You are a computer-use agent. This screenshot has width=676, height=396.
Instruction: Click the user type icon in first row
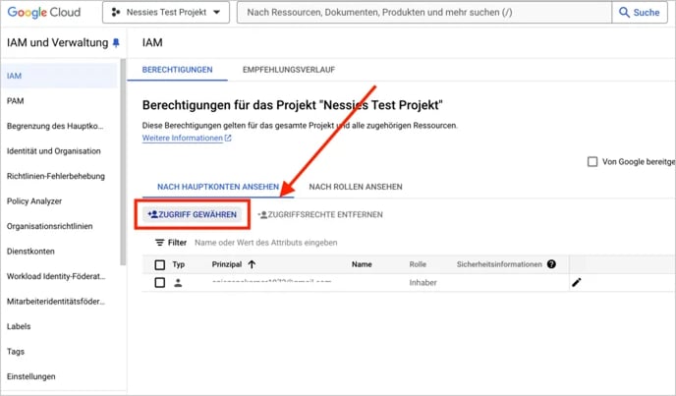tap(178, 283)
